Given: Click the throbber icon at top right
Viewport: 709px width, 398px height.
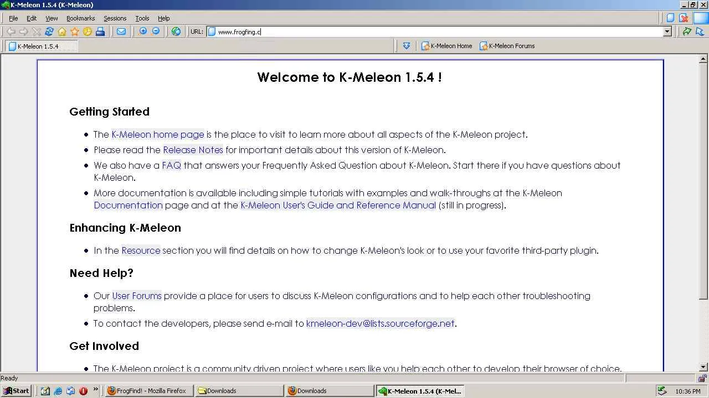Looking at the screenshot, I should pyautogui.click(x=701, y=18).
